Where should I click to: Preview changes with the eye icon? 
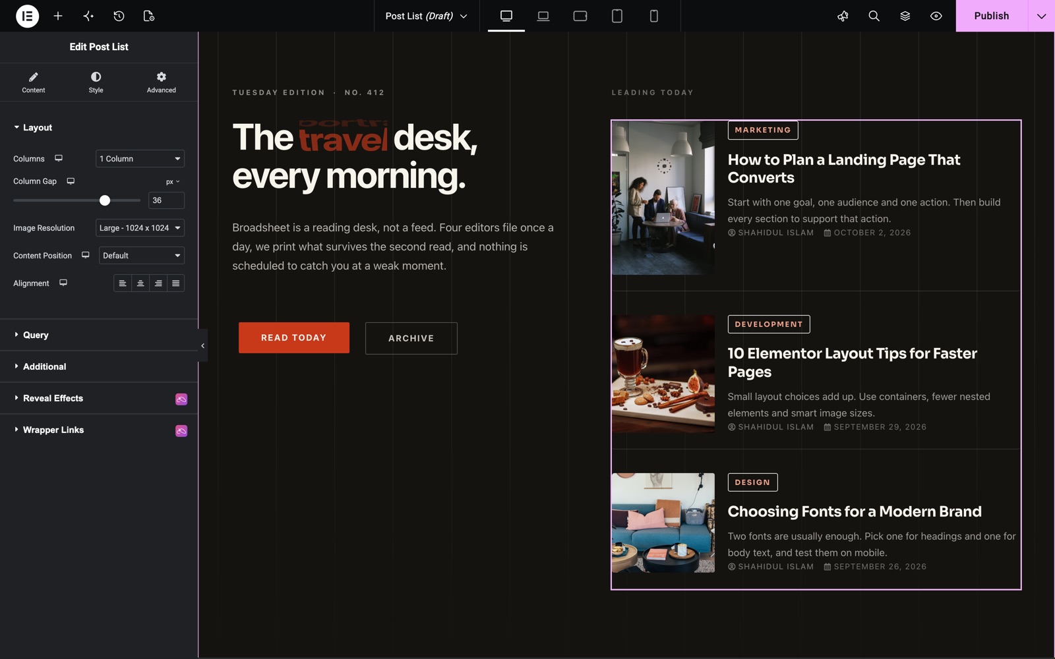pyautogui.click(x=936, y=16)
